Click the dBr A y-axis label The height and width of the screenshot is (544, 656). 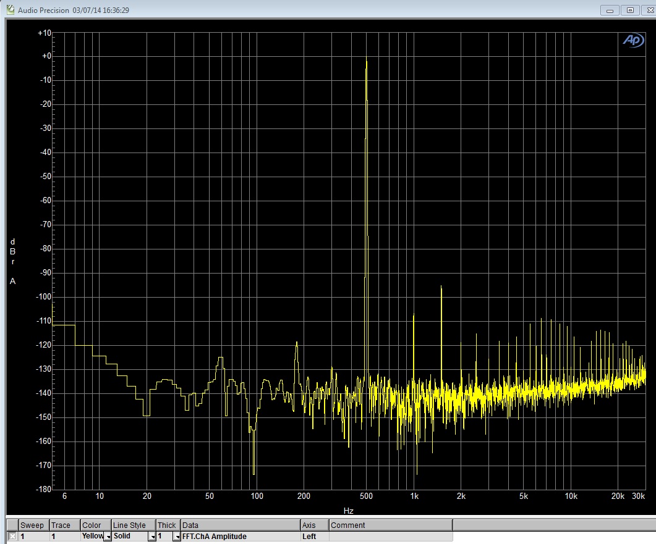12,262
